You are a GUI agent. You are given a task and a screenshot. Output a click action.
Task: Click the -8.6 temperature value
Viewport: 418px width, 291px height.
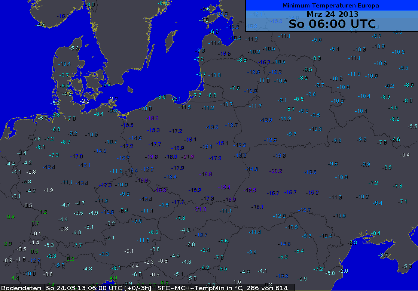223,241
